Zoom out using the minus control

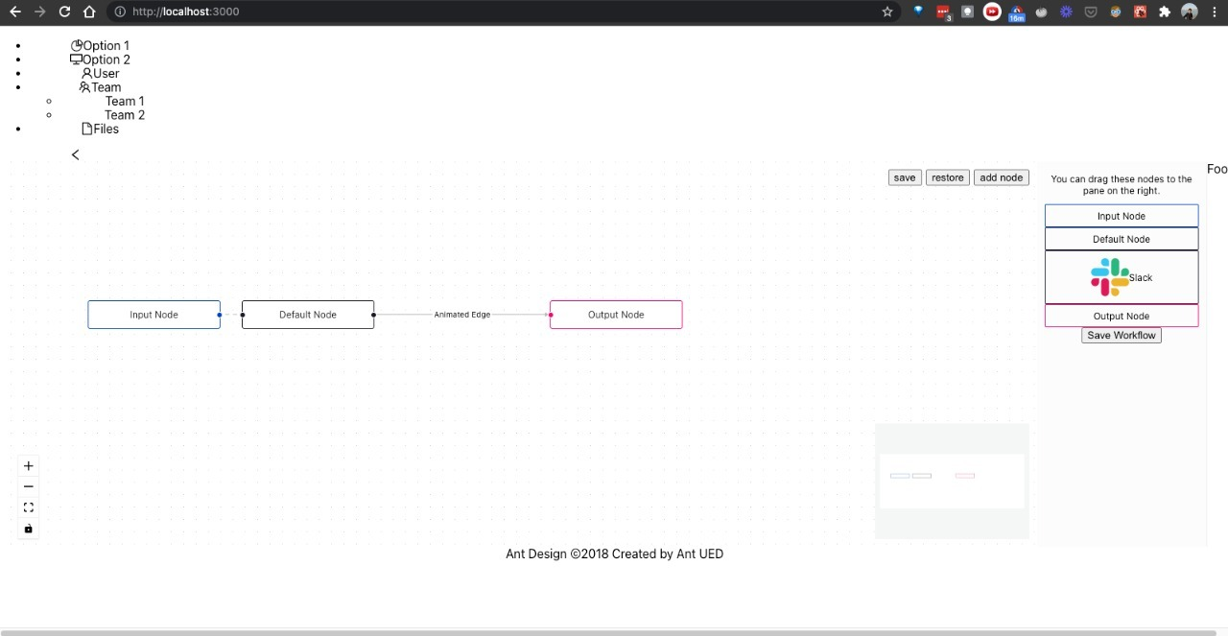tap(28, 486)
